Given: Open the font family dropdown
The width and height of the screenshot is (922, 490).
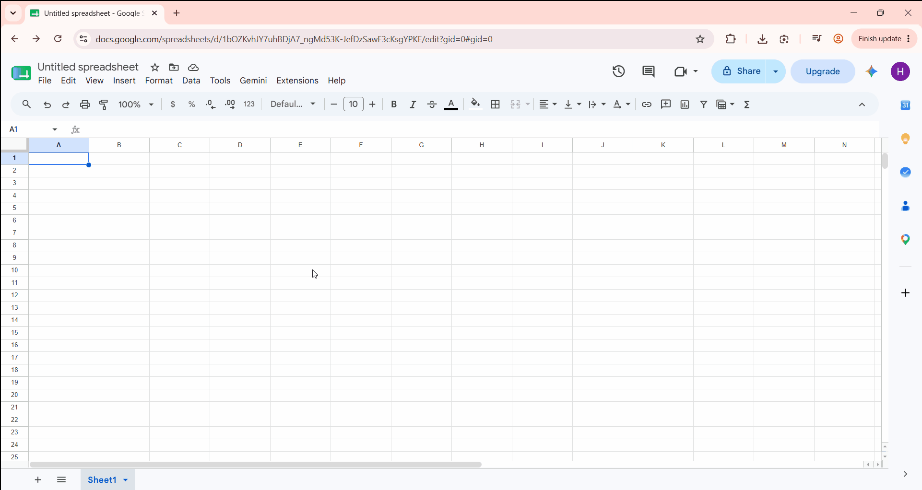Looking at the screenshot, I should coord(293,104).
